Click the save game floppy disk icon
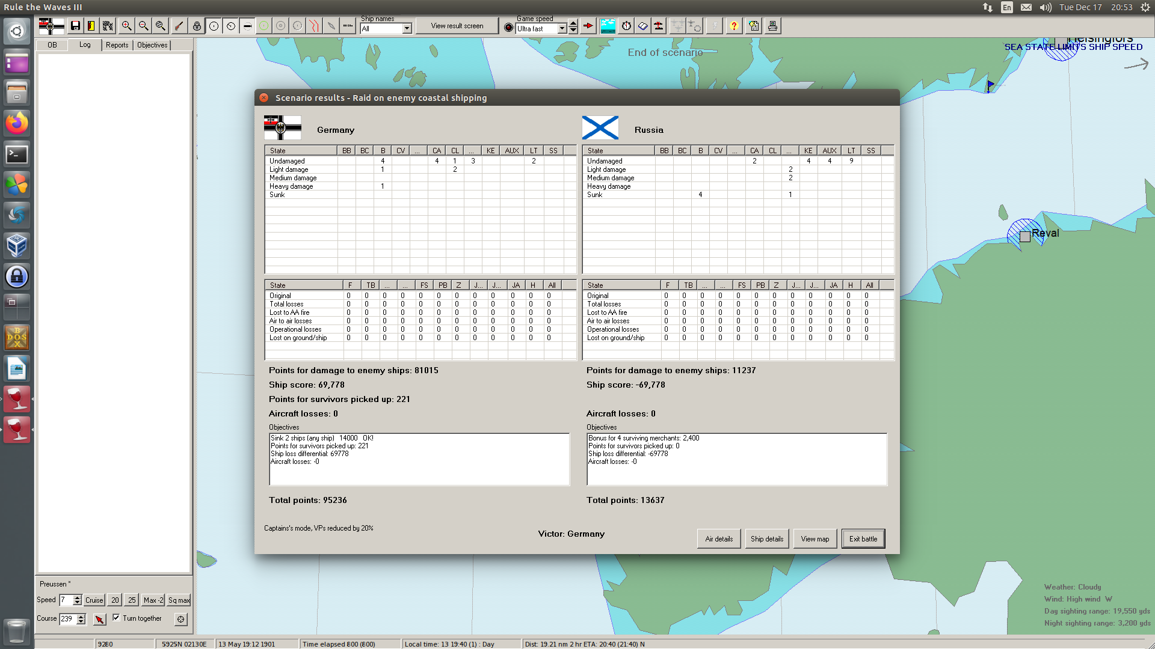Viewport: 1155px width, 649px height. click(x=75, y=26)
